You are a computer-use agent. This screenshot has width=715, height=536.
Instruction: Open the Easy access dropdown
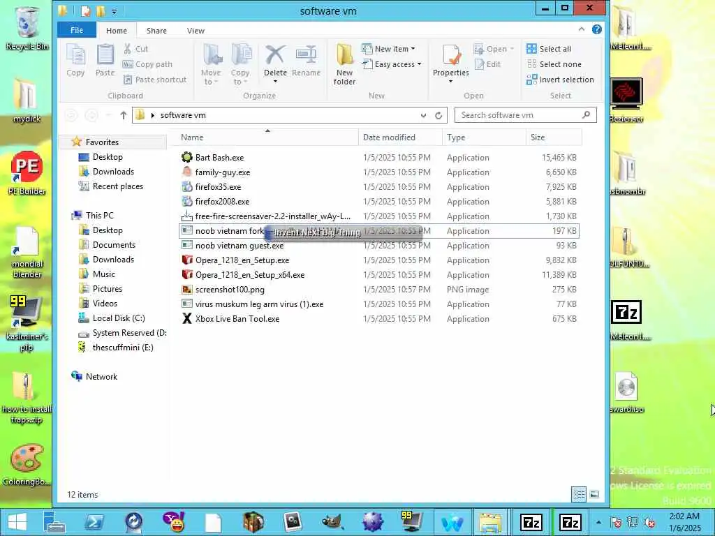click(x=391, y=64)
